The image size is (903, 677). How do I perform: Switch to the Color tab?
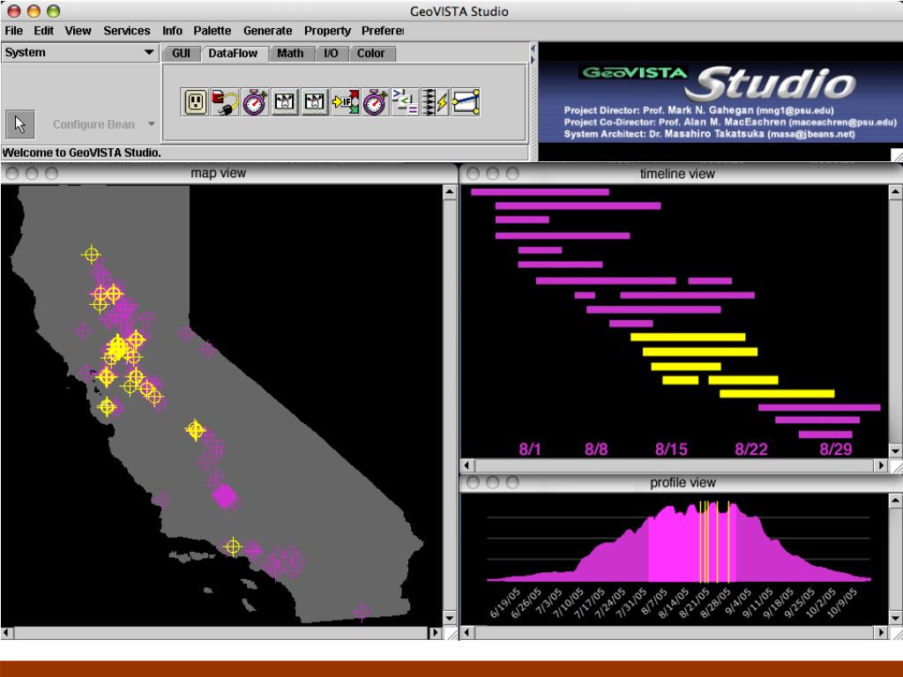point(370,54)
